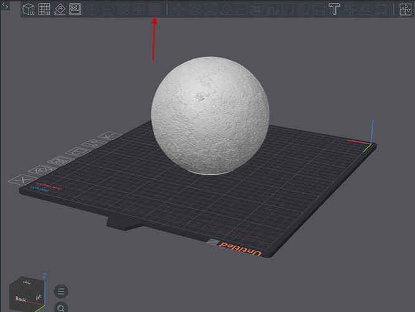Open the round hamburger menu near the view cube
The image size is (415, 312).
61,291
